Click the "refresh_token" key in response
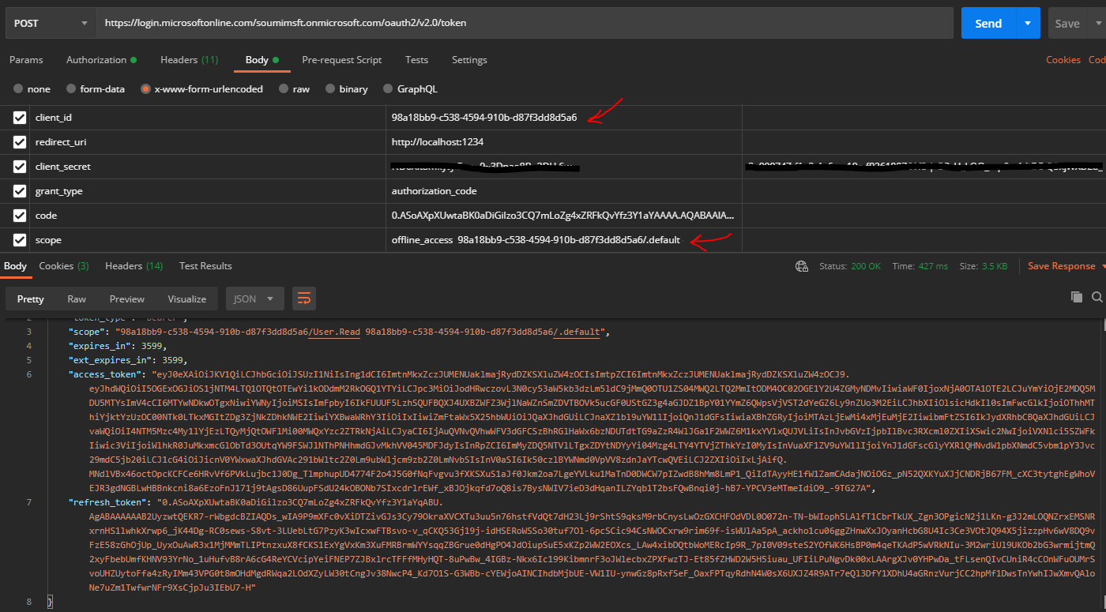The height and width of the screenshot is (612, 1106). click(107, 502)
